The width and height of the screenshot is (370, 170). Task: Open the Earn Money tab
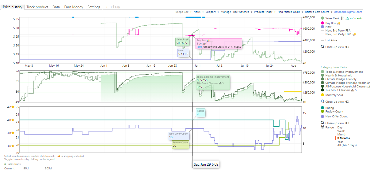[x=74, y=7]
